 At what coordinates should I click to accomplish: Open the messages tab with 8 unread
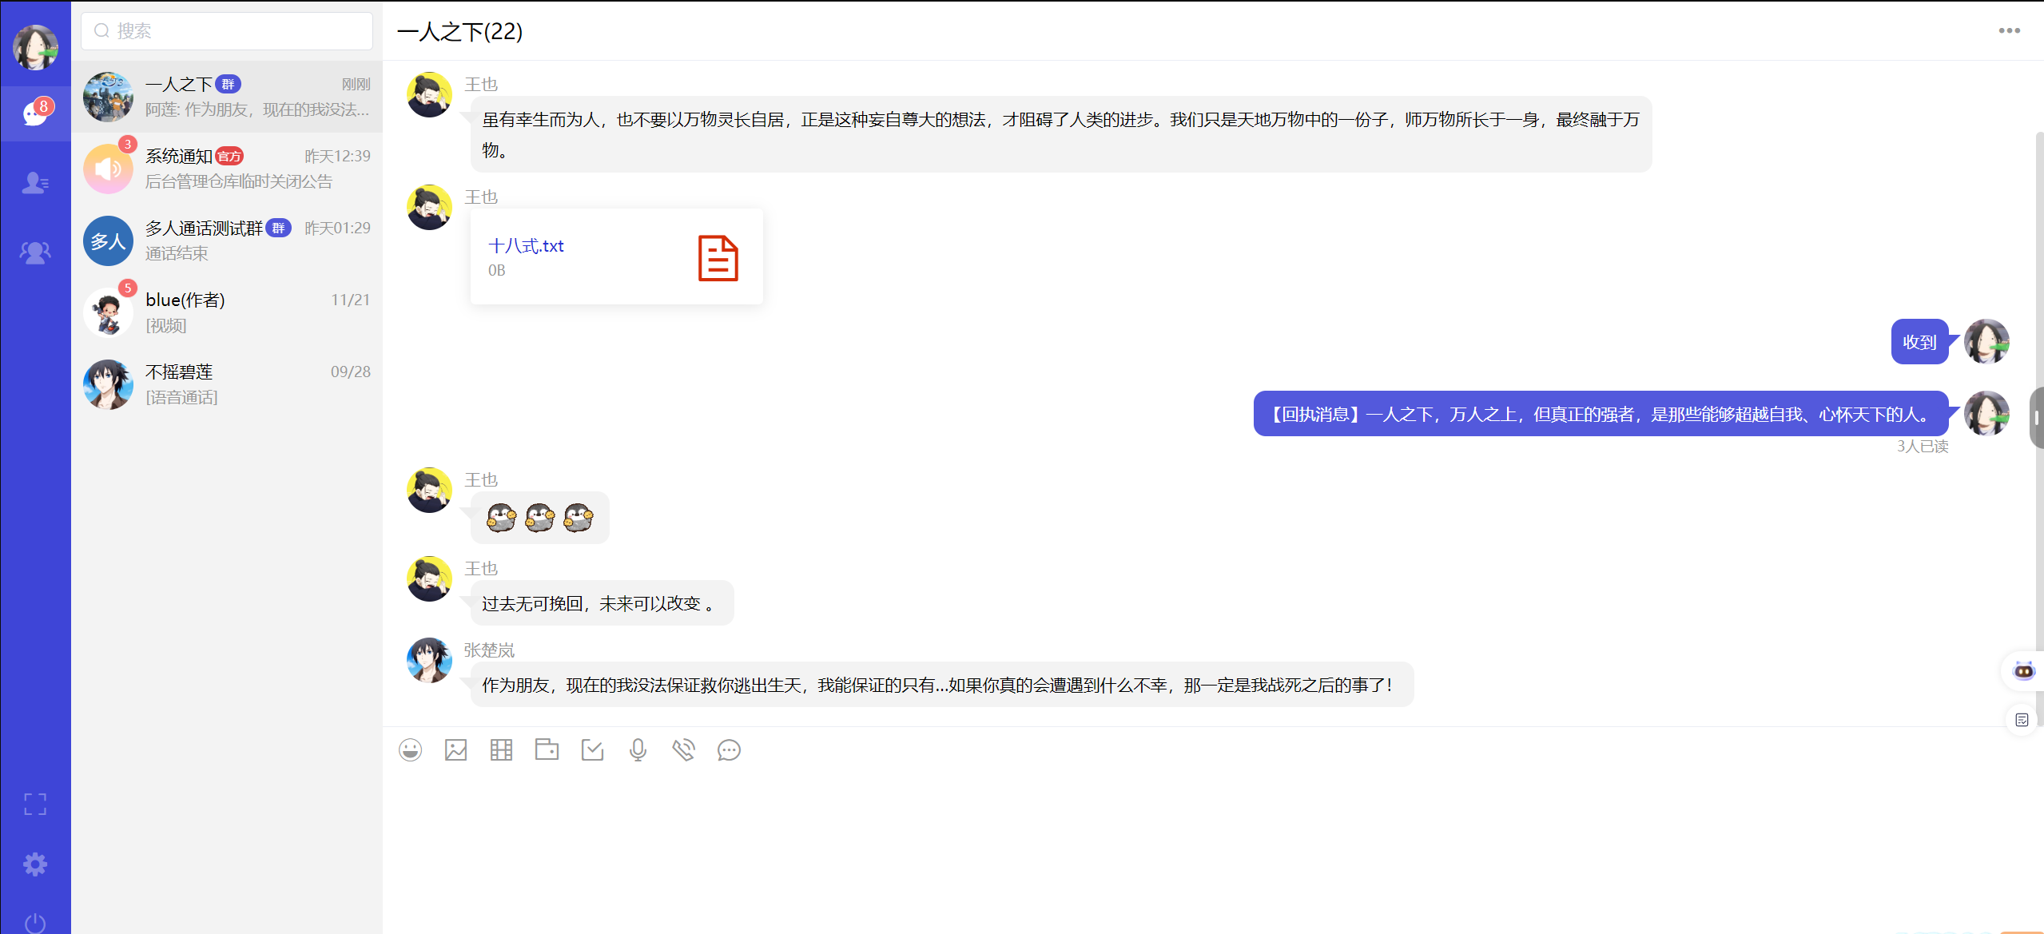(36, 113)
